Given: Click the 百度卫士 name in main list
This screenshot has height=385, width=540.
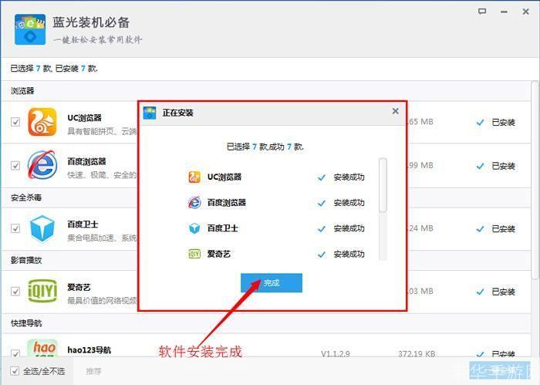Looking at the screenshot, I should pos(83,225).
